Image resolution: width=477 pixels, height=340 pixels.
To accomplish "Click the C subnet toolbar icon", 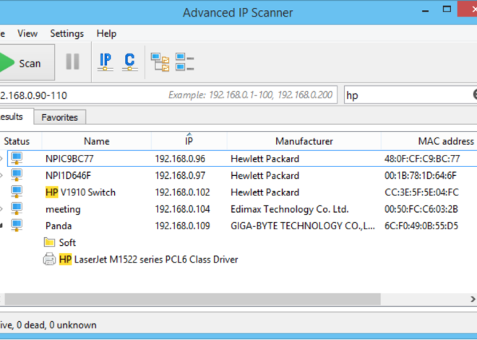I will pyautogui.click(x=129, y=61).
